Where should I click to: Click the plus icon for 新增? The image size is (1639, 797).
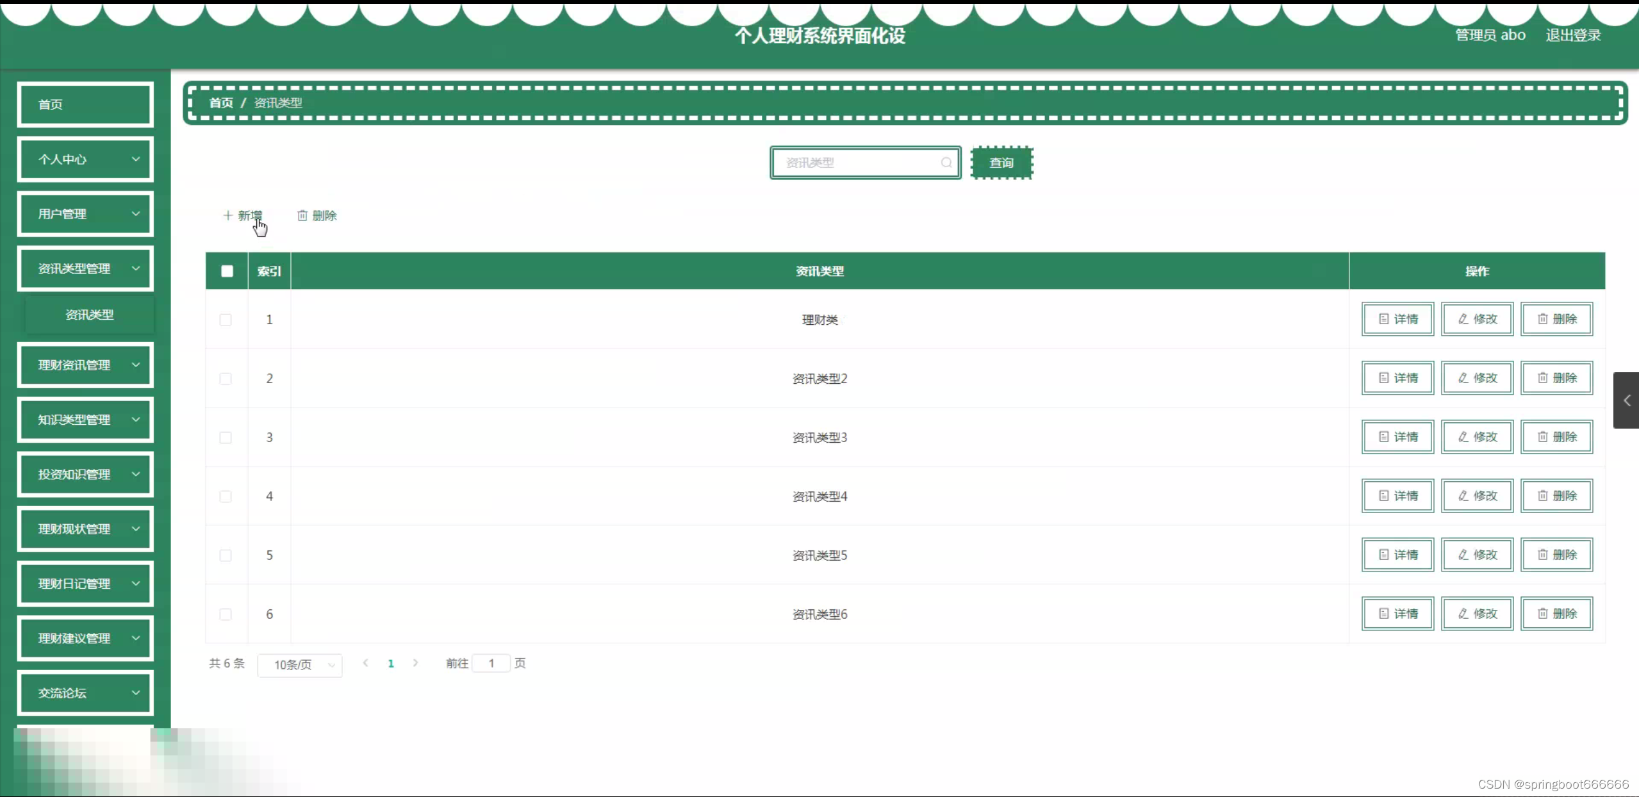(227, 216)
